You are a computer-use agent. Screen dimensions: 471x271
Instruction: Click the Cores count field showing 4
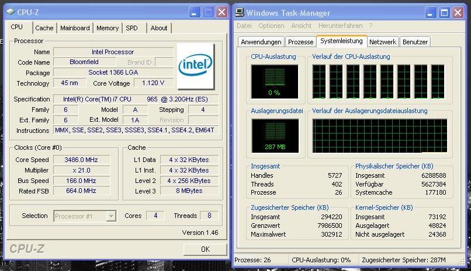point(155,216)
